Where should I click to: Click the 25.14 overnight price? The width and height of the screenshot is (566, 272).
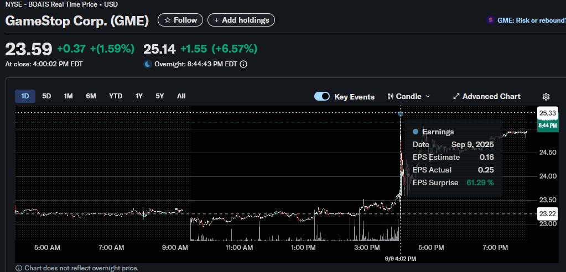(x=159, y=49)
